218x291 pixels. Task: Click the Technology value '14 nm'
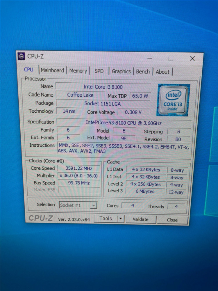(x=69, y=111)
